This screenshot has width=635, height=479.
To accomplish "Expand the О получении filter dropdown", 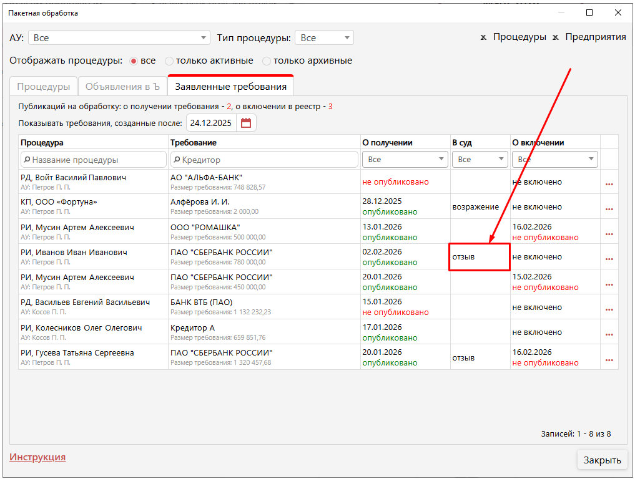I will coord(442,160).
